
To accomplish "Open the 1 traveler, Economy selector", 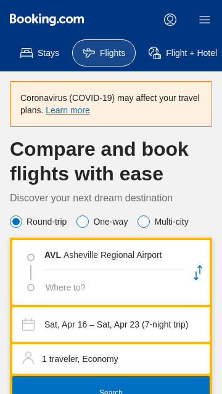I will point(111,359).
